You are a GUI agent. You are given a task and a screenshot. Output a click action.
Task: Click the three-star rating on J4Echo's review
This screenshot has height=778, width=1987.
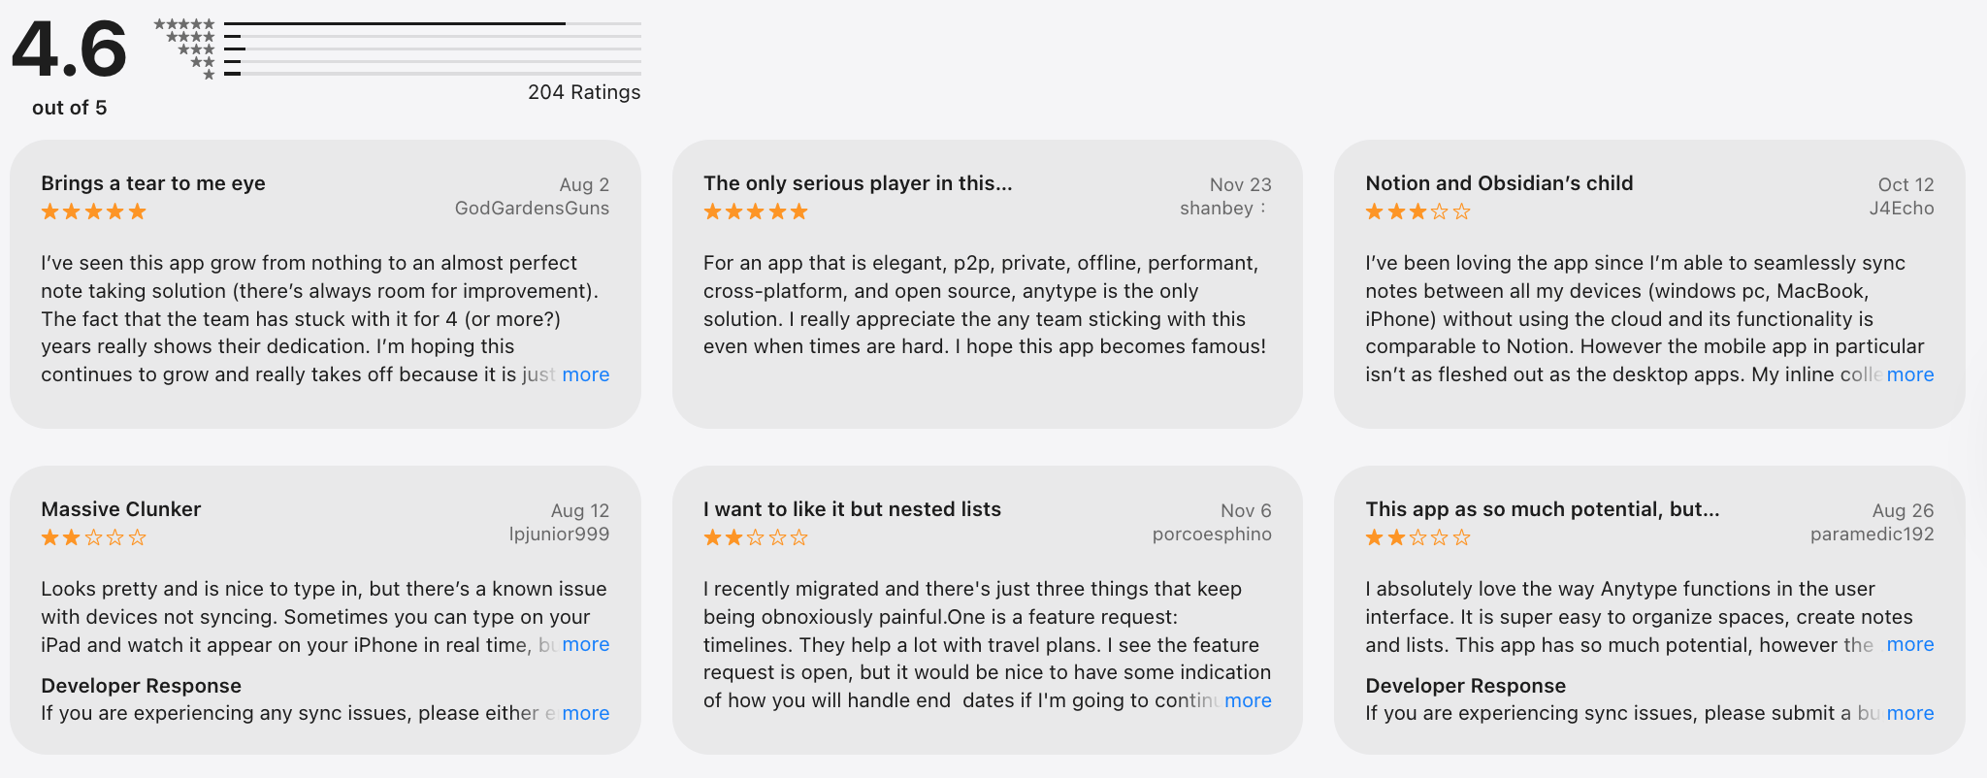pos(1417,211)
